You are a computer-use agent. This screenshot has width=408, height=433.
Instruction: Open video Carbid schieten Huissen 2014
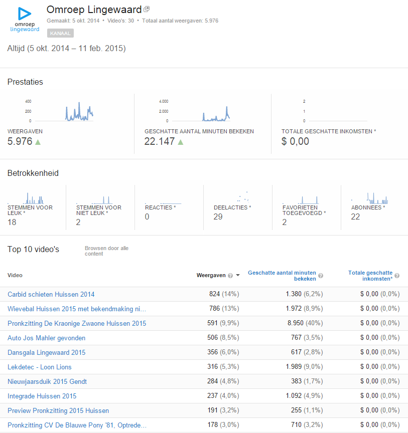[x=51, y=294]
